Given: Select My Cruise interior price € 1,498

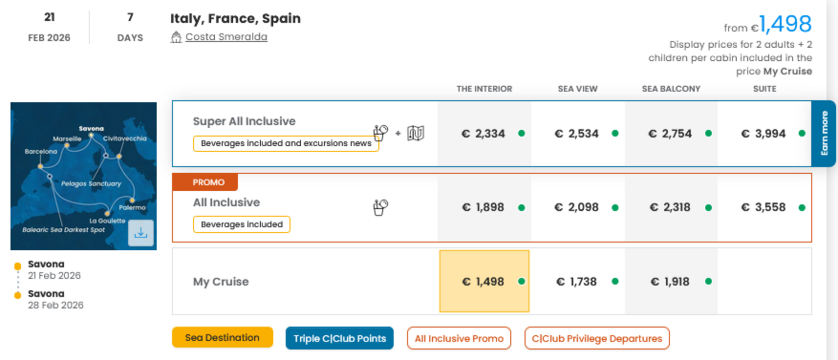Looking at the screenshot, I should pos(483,282).
